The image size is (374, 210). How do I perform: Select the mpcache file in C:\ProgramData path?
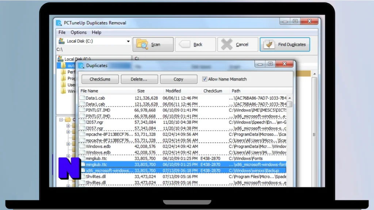click(183, 134)
